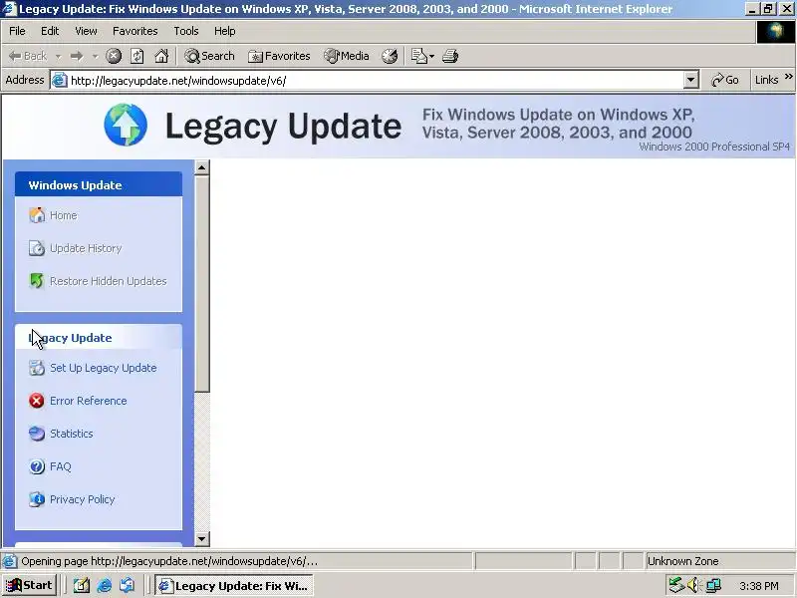This screenshot has height=598, width=797.
Task: Open the Favorites toolbar pane
Action: 279,56
